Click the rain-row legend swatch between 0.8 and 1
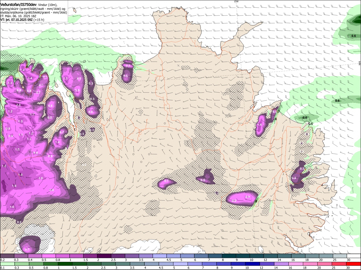 51,264
